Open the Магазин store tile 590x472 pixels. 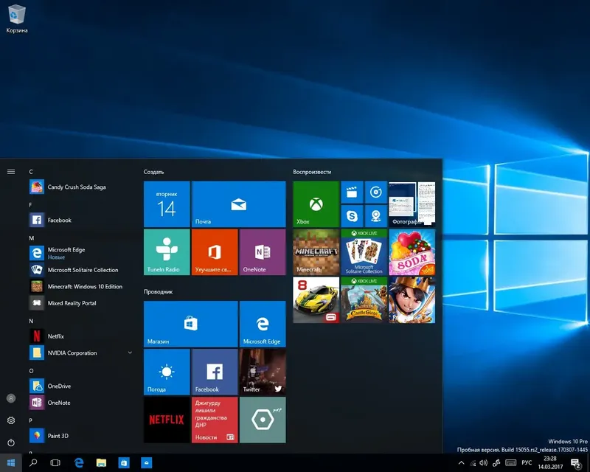(x=190, y=324)
